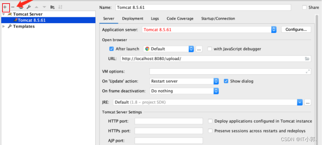The image size is (322, 145).
Task: Browse URL with folder icon
Action: tap(307, 59)
